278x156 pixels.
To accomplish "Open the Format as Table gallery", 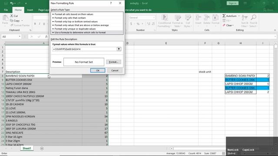I will 178,21.
